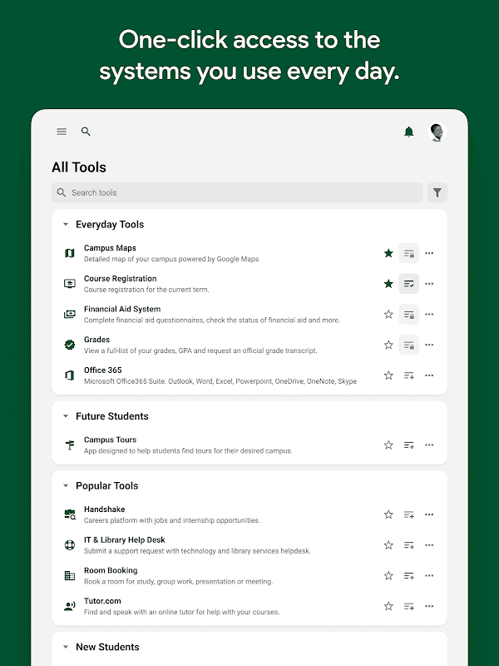Add Office 365 to list

click(408, 375)
